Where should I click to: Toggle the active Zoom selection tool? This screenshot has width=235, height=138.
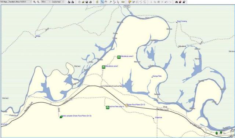coord(102,2)
